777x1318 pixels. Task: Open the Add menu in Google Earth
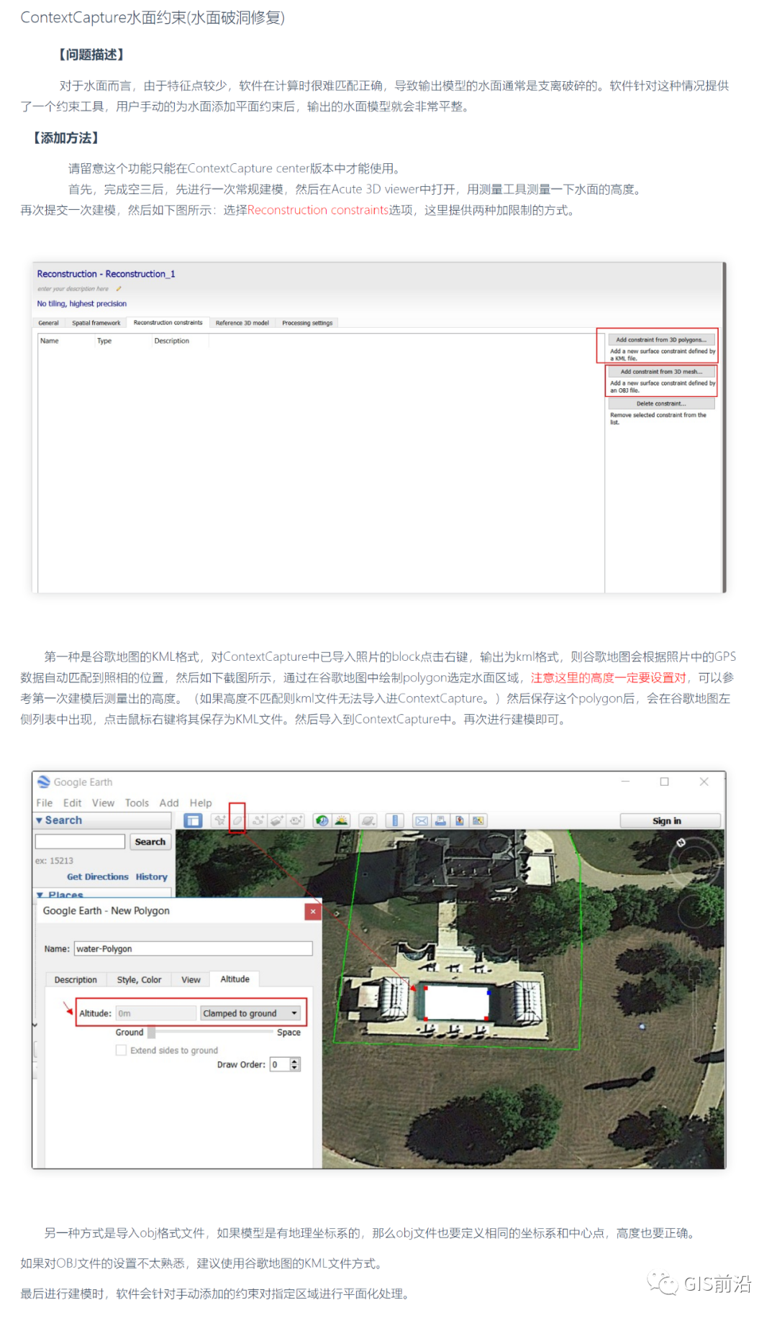(x=169, y=803)
